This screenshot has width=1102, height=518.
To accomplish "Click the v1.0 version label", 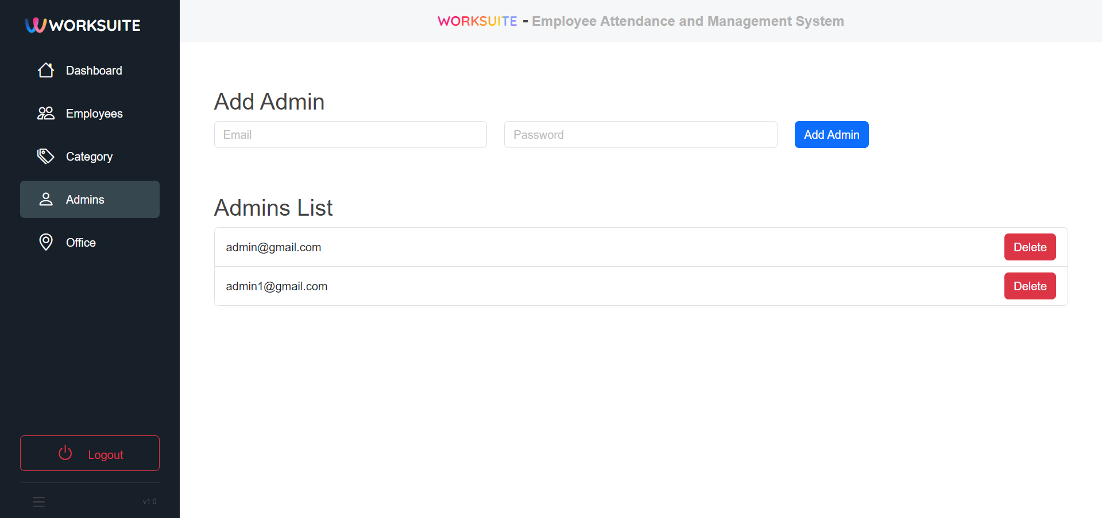I will tap(149, 502).
